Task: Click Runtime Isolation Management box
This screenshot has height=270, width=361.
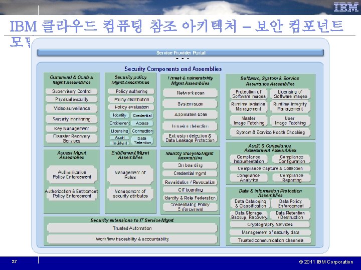Action: pyautogui.click(x=249, y=106)
